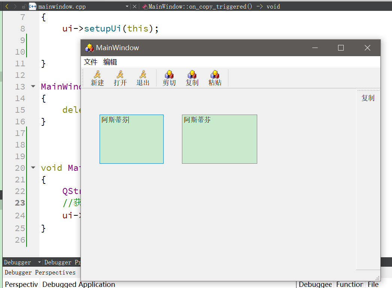The height and width of the screenshot is (288, 392).
Task: Click the 打开 (Open) toolbar icon
Action: tap(120, 78)
